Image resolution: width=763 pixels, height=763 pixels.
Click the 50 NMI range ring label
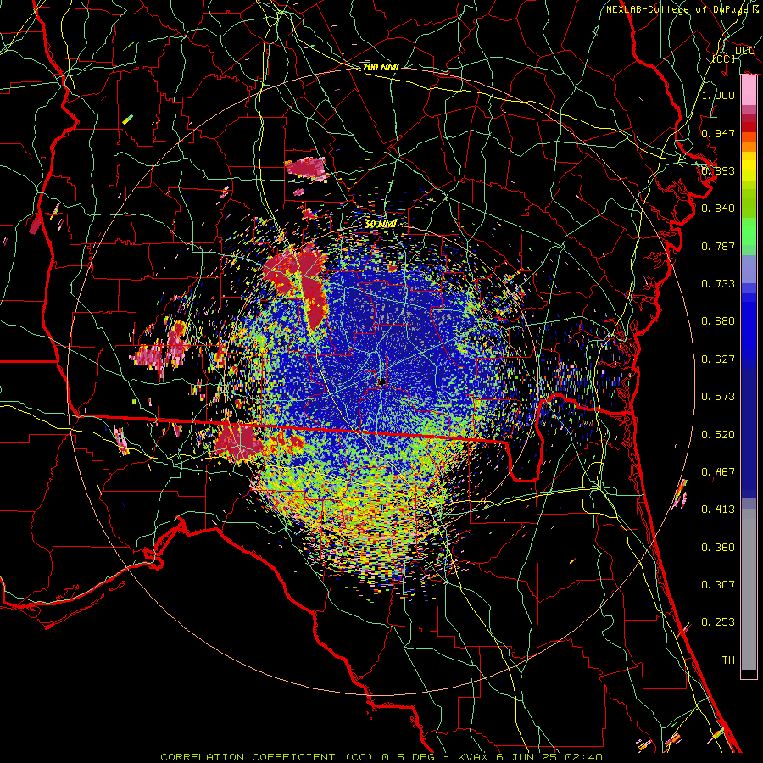click(x=381, y=225)
